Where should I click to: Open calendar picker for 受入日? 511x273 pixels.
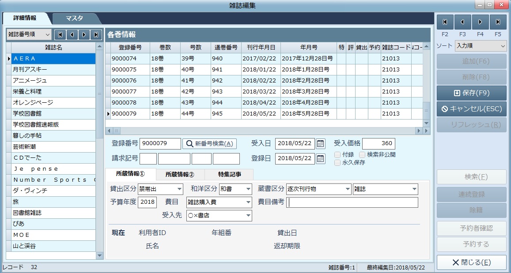pyautogui.click(x=321, y=143)
